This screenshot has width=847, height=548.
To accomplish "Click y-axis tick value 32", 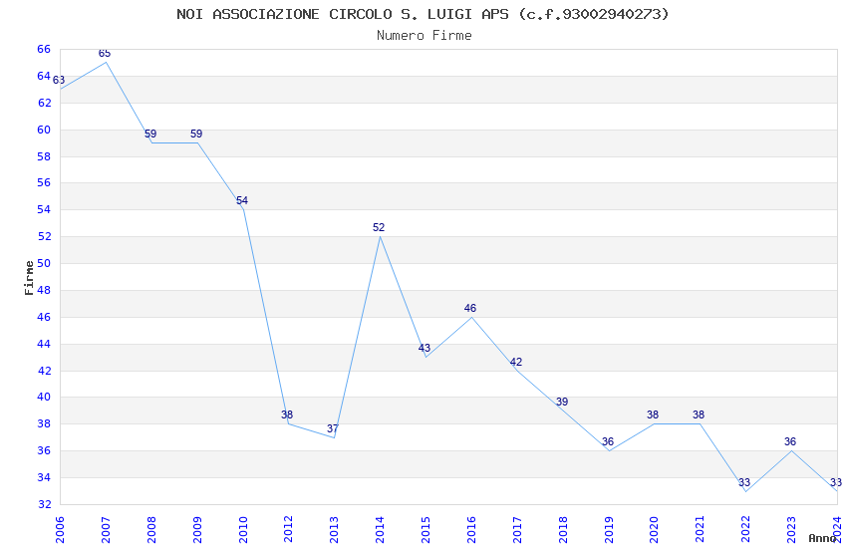I will 44,504.
